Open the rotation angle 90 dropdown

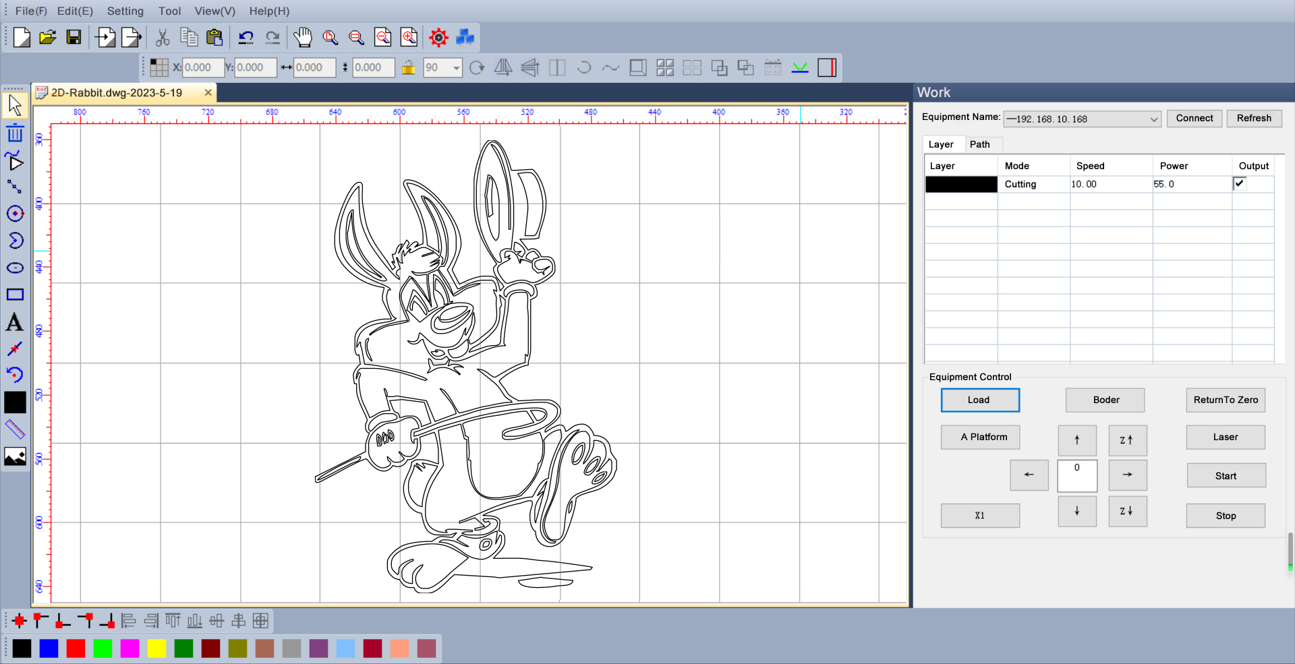456,67
